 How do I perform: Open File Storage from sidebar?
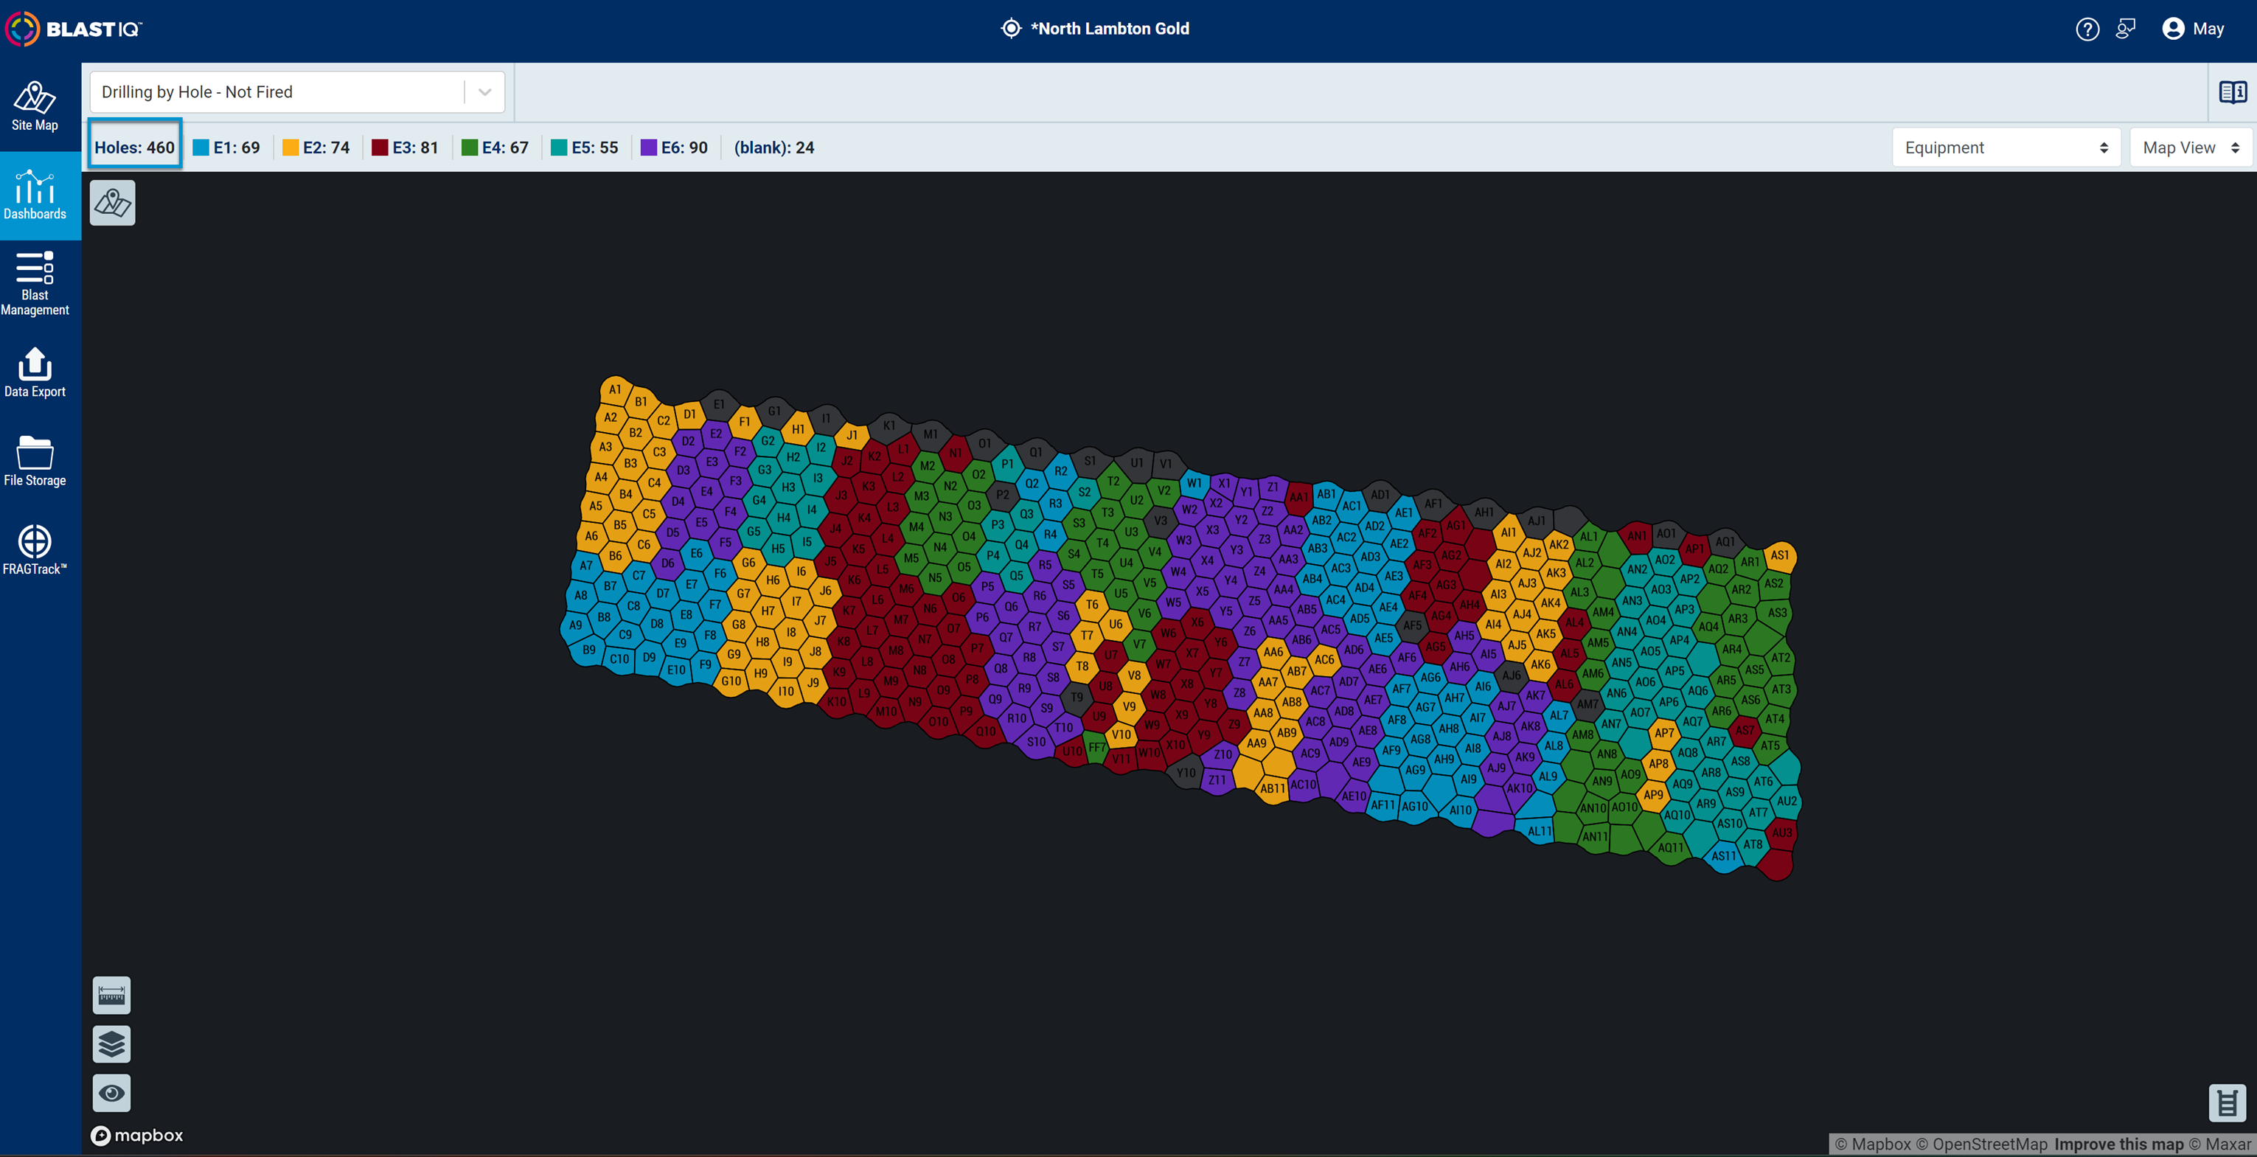click(x=35, y=461)
